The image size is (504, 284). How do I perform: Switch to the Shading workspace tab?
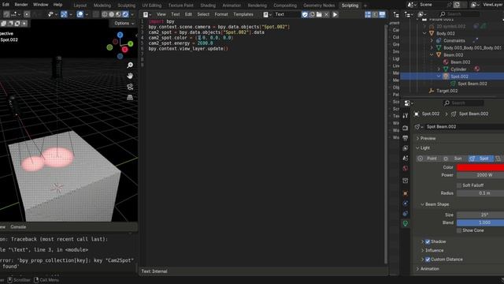208,6
